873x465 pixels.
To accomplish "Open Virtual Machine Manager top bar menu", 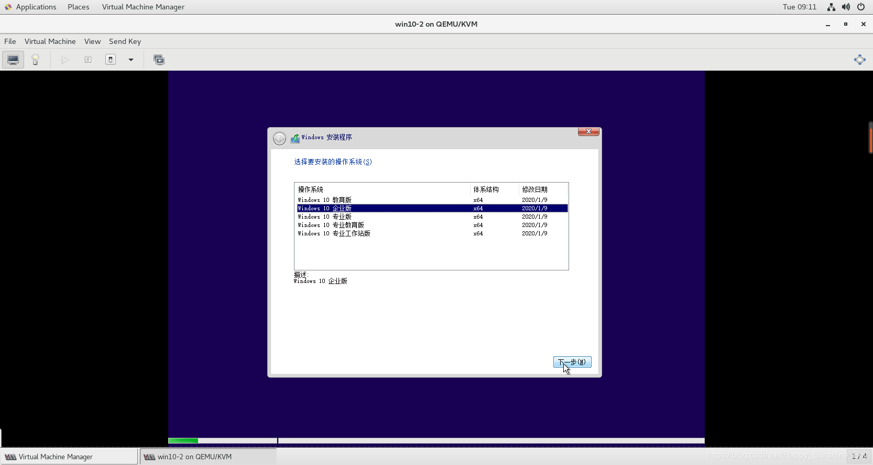I will [143, 7].
